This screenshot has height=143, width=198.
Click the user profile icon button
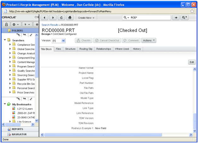click(x=6, y=24)
